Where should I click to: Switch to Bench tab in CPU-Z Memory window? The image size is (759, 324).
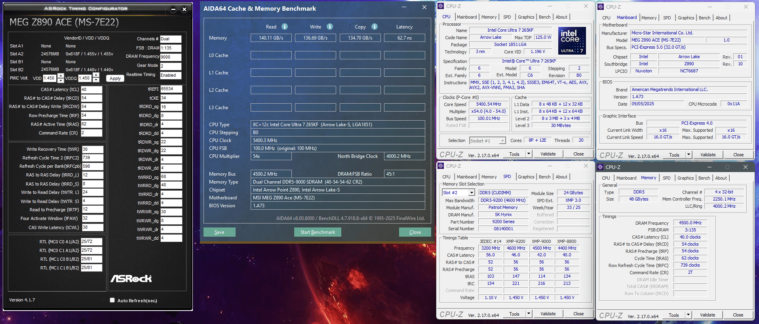(x=704, y=178)
